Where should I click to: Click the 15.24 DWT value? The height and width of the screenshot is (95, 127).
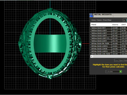coord(124,41)
